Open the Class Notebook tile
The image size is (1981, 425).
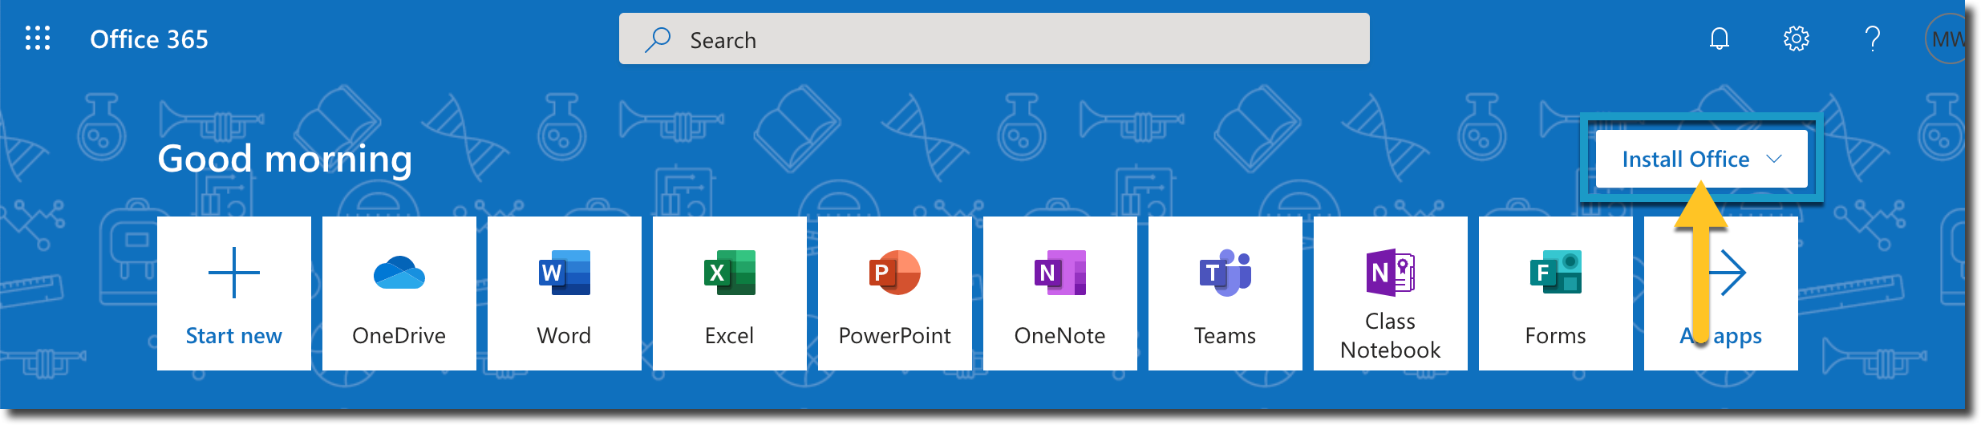[x=1391, y=293]
